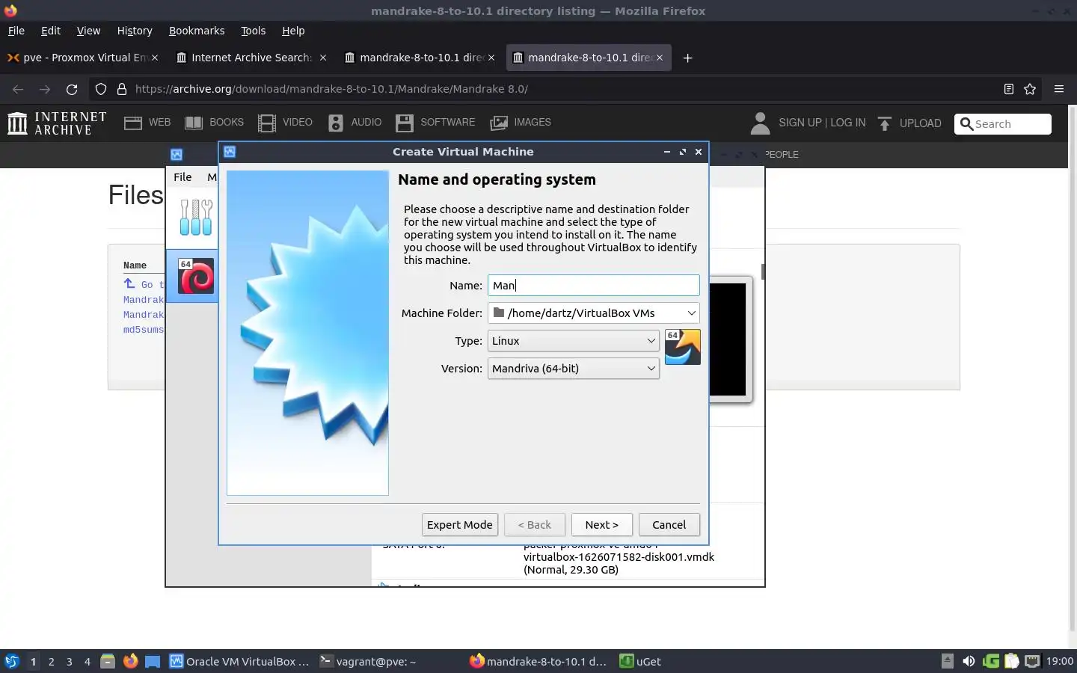Open the Firefox File menu
This screenshot has height=673, width=1077.
(16, 31)
